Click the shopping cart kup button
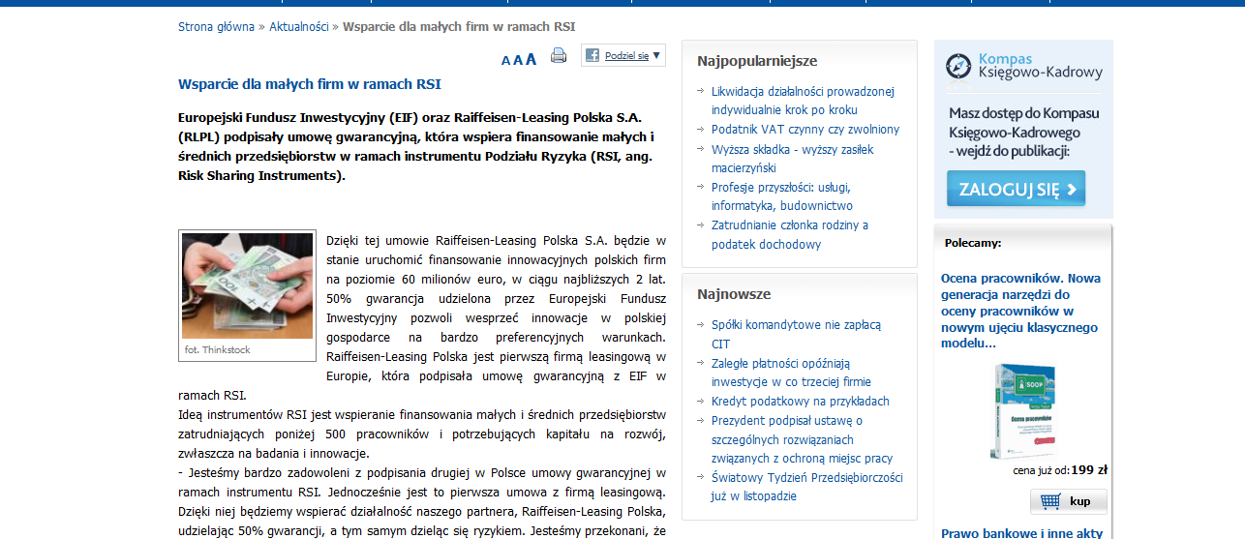 coord(1069,501)
